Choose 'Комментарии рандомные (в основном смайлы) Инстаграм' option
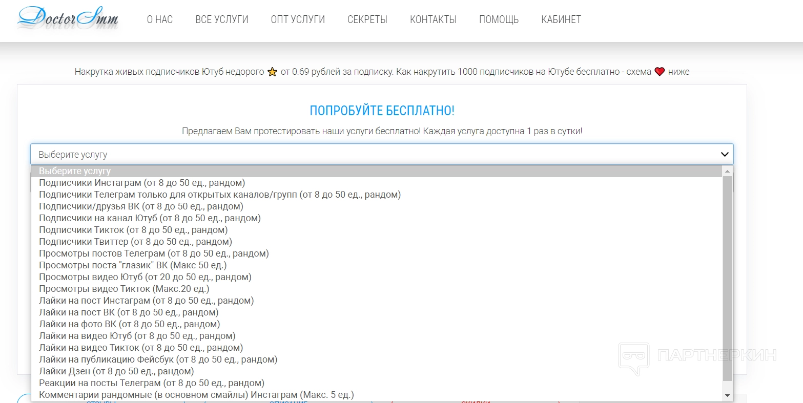The image size is (803, 403). [x=377, y=395]
